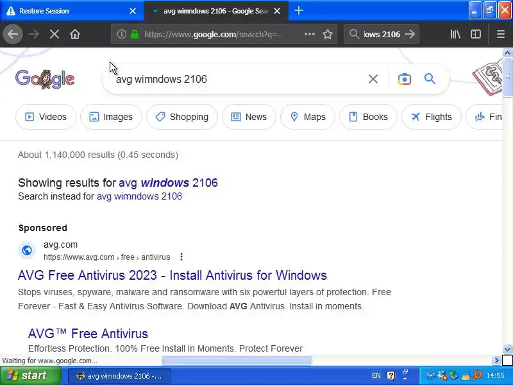513x385 pixels.
Task: Open the Firefox home page
Action: coord(75,34)
